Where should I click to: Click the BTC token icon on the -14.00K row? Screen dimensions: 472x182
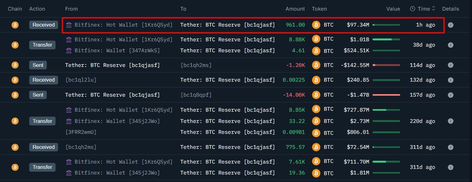click(316, 95)
